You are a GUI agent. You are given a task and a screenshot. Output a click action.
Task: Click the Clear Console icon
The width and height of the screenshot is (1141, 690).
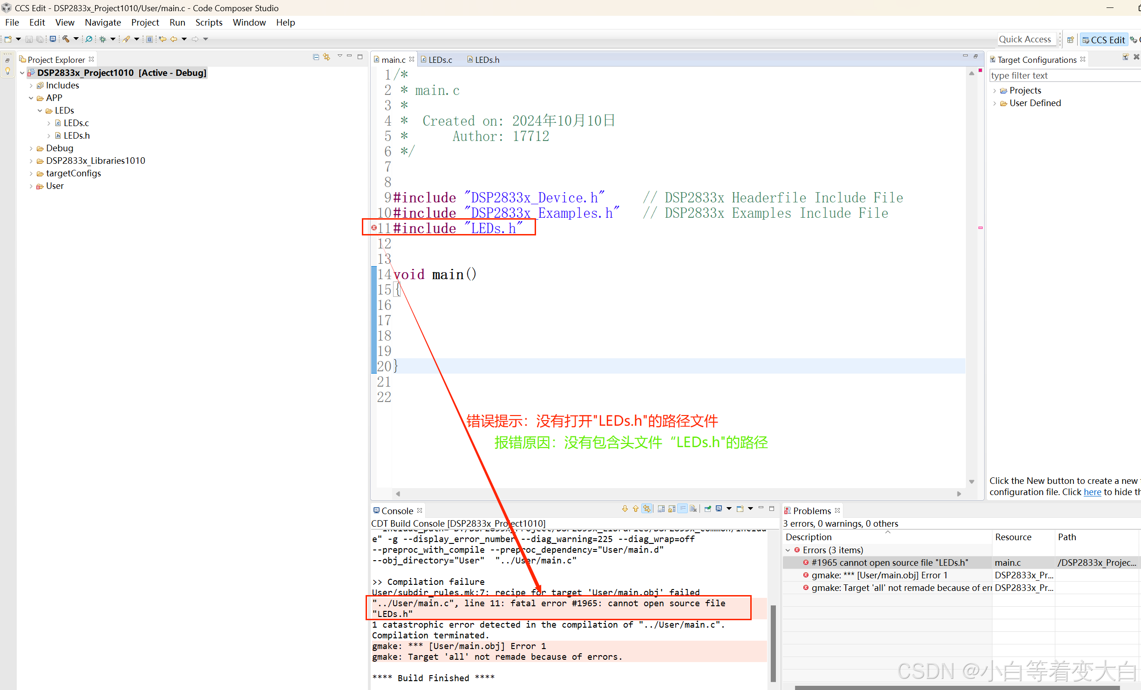693,509
